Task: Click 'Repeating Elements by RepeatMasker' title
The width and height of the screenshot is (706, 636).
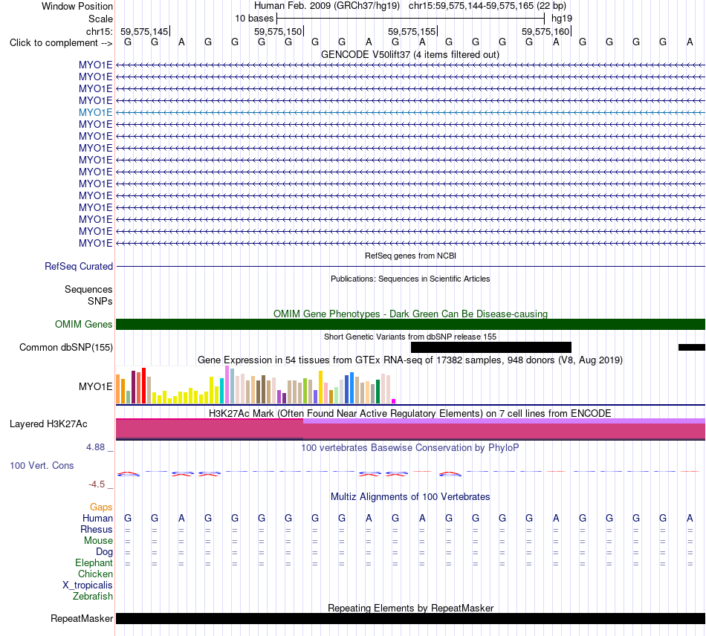Action: pyautogui.click(x=410, y=608)
